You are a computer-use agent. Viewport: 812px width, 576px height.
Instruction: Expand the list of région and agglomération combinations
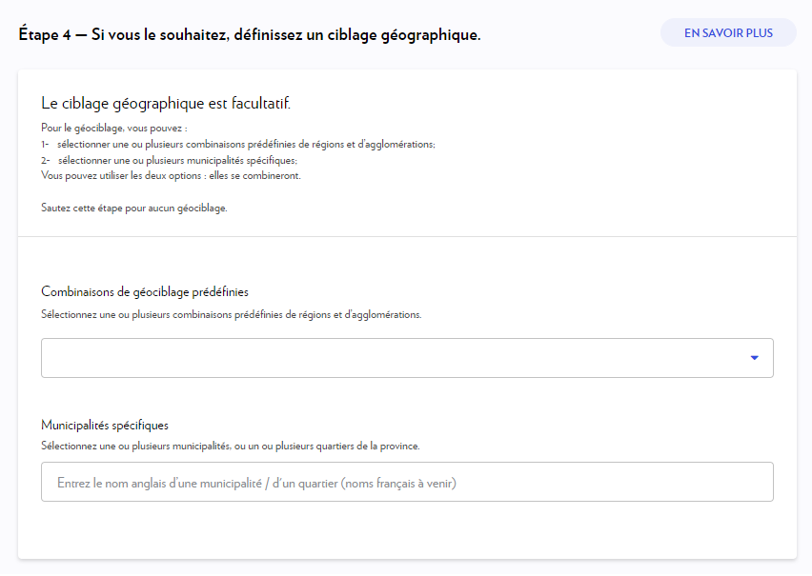point(407,357)
